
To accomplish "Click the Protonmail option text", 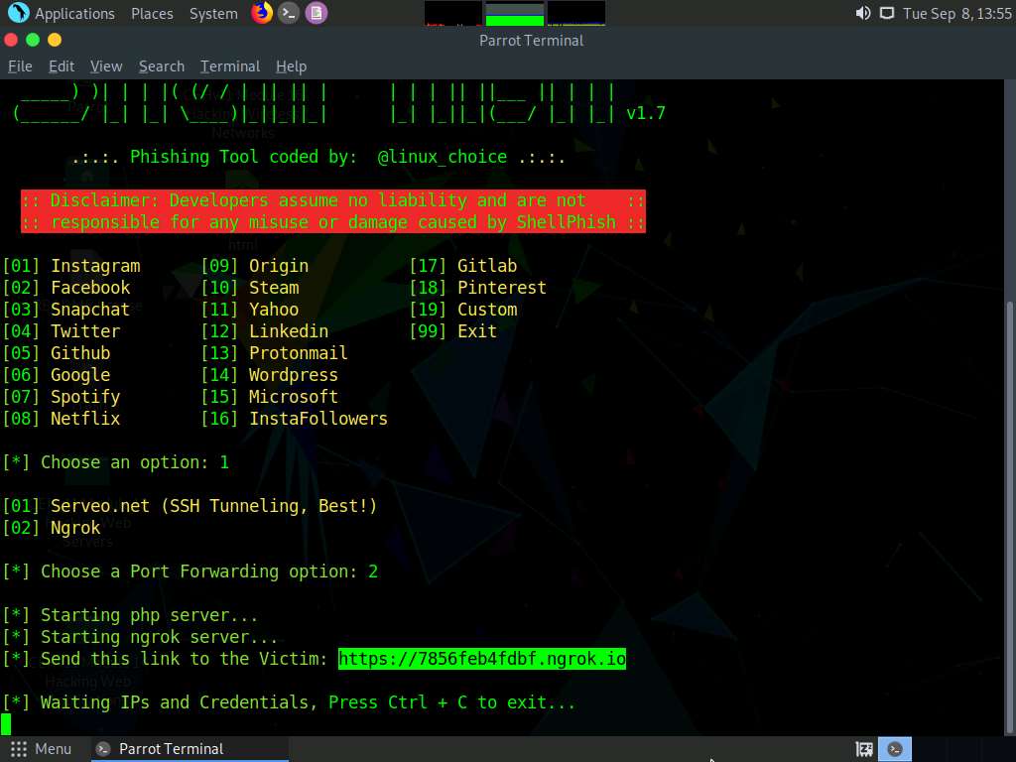I will coord(298,353).
